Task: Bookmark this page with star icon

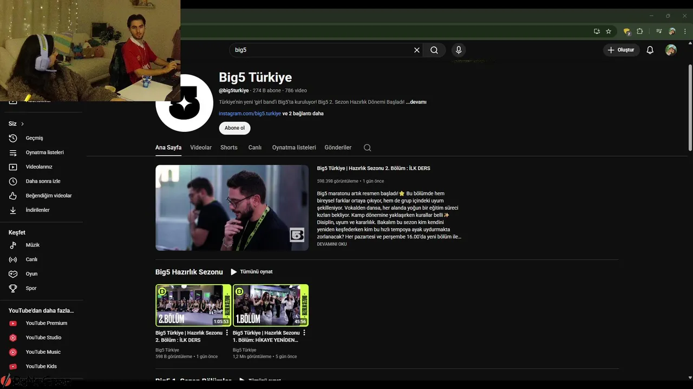Action: click(609, 31)
